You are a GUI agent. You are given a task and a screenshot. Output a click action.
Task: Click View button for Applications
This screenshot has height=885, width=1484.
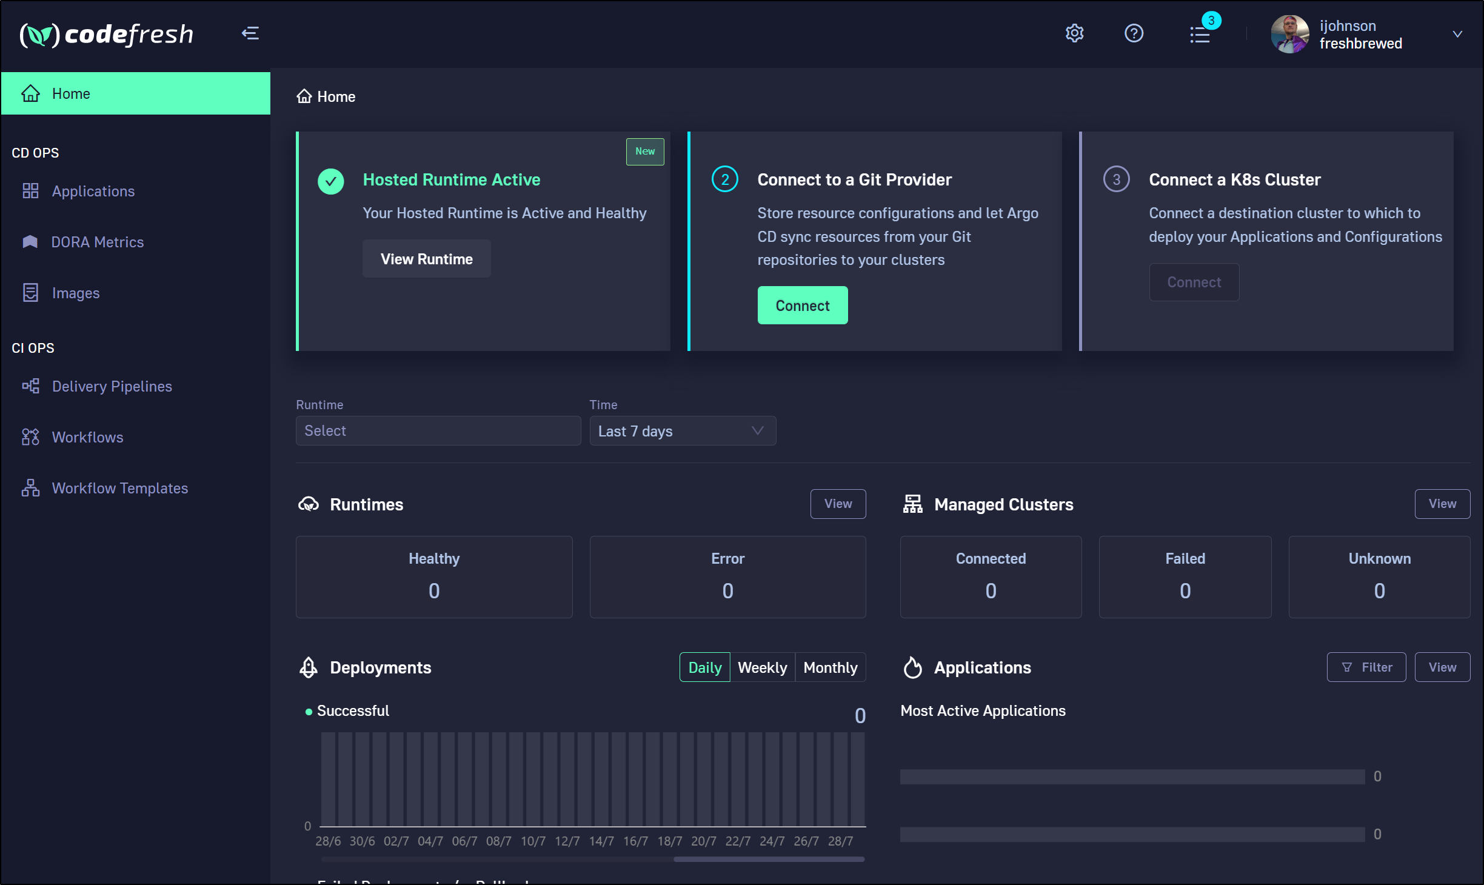pos(1443,667)
